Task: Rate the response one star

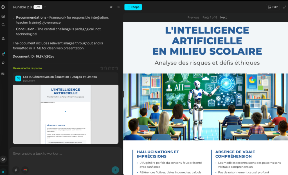Action: click(102, 68)
